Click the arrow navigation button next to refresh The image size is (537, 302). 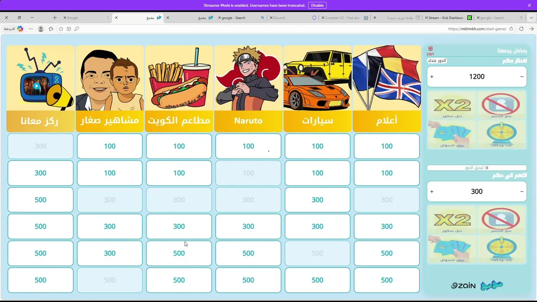coord(532,29)
